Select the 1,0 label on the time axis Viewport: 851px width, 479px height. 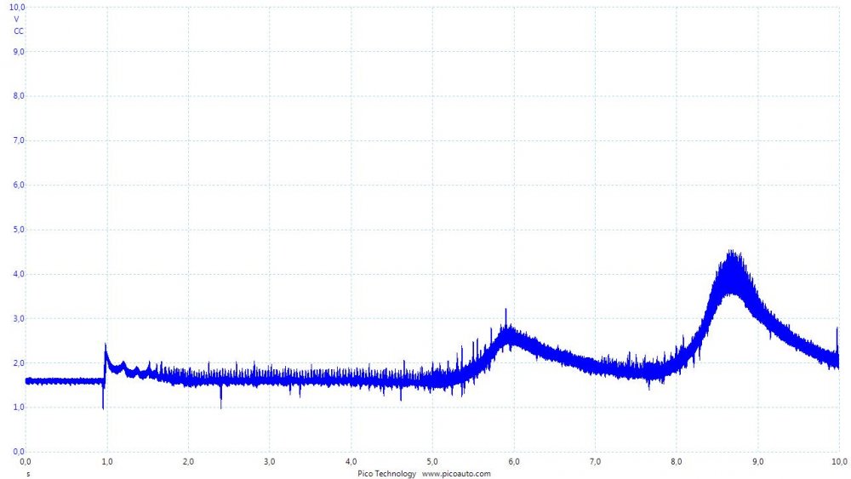point(107,462)
